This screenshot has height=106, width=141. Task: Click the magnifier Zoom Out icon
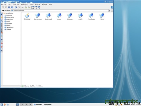pos(29,7)
